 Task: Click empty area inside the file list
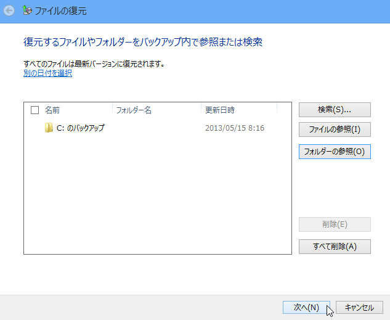157,197
